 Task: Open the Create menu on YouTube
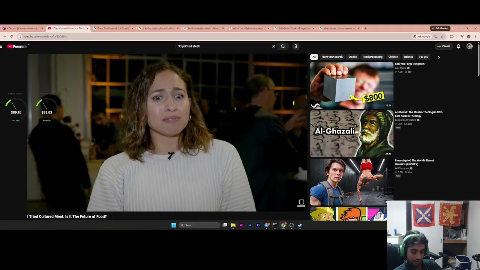tap(444, 46)
